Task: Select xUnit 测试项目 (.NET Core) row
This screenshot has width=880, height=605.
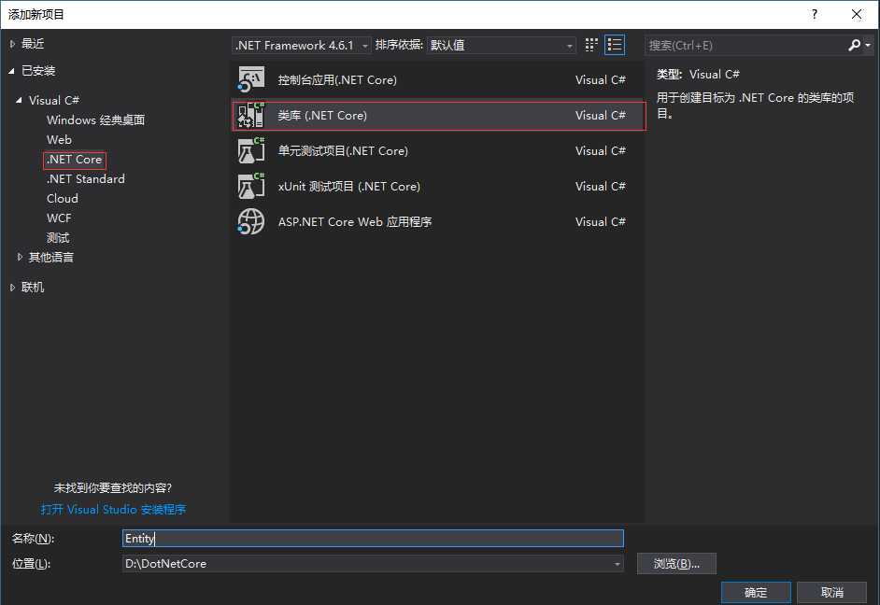Action: 438,186
